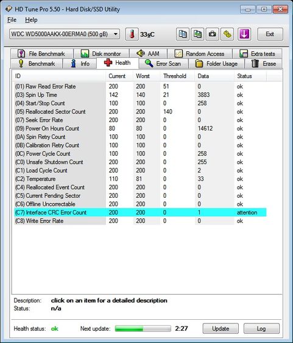
Task: Click the copy screenshot icon with green page
Action: (197, 34)
